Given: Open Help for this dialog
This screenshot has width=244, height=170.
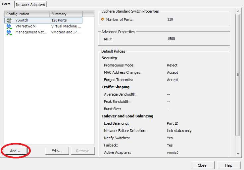Looking at the screenshot, I should click(x=229, y=165).
